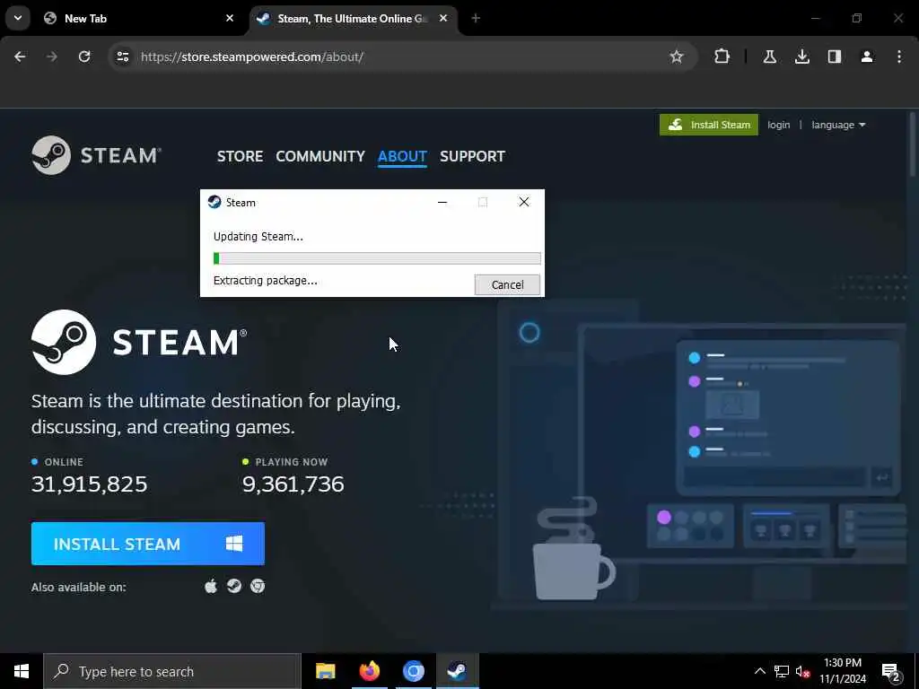Viewport: 919px width, 689px height.
Task: Open the Windows Start menu
Action: point(22,671)
